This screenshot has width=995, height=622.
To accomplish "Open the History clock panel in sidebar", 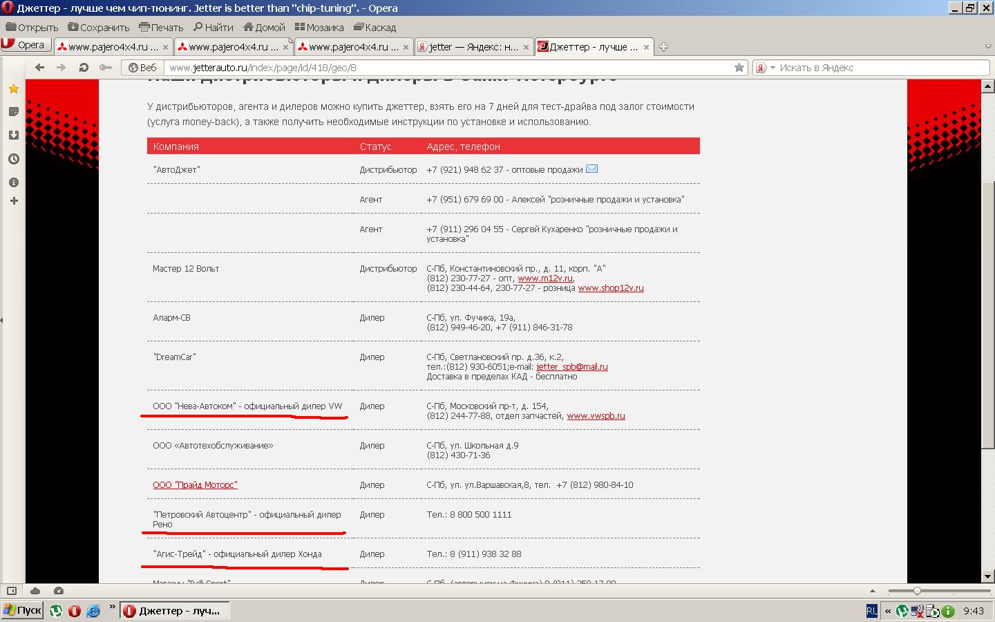I will [x=13, y=159].
